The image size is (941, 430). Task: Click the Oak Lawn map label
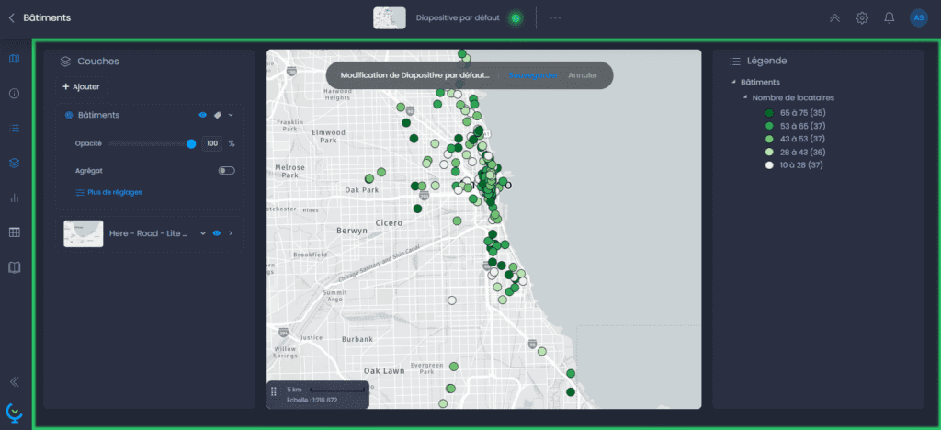click(x=384, y=371)
